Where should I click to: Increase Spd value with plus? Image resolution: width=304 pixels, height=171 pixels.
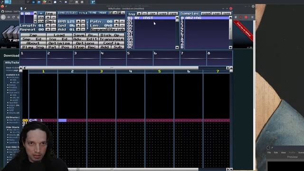78,25
